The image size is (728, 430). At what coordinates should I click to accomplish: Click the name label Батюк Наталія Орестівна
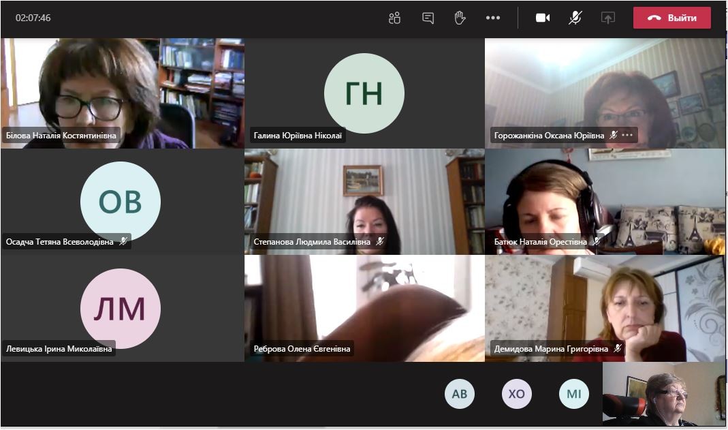tap(541, 241)
